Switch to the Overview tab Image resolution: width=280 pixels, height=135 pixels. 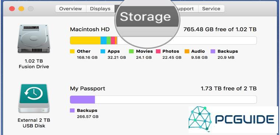[x=70, y=9]
